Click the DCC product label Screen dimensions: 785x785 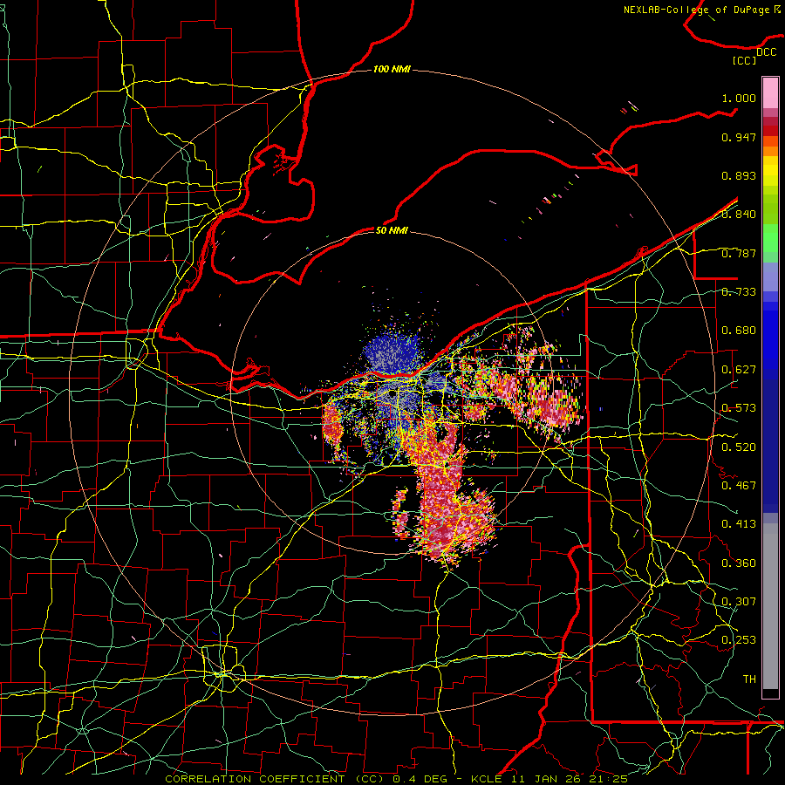click(x=766, y=52)
